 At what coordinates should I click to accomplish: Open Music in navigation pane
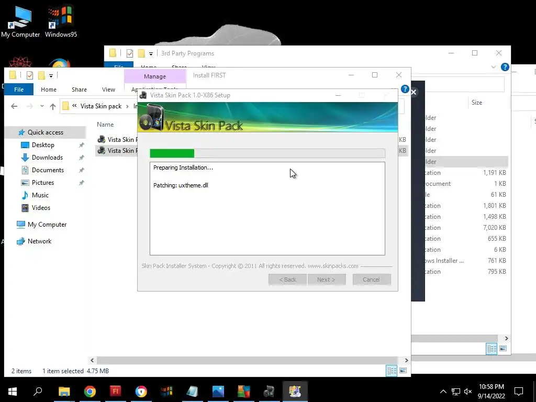pos(40,195)
